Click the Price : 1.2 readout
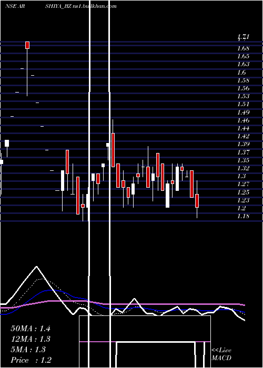263x368 pixels. (x=31, y=360)
